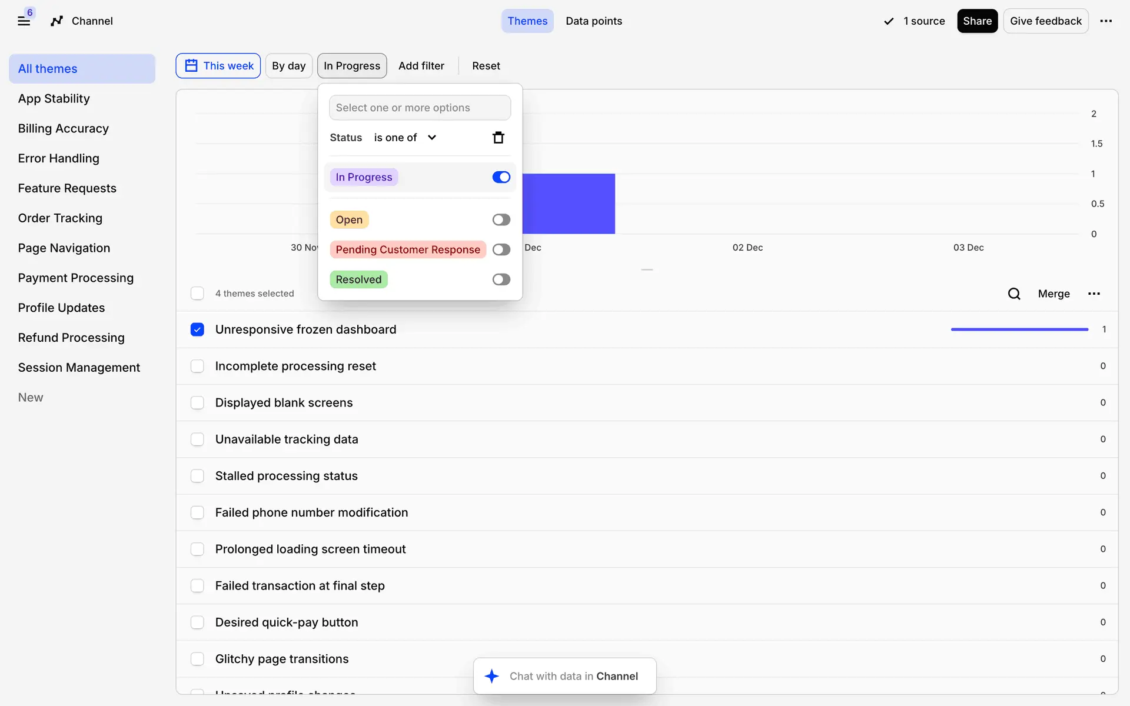Expand the 'is one of' condition dropdown
The image size is (1130, 706).
pos(405,138)
